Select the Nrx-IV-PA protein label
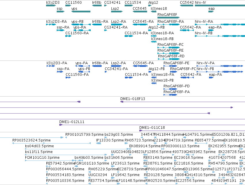Image resolution: width=245 pixels, height=185 pixels. pos(206,63)
